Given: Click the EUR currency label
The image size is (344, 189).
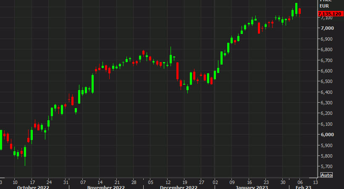Looking at the screenshot, I should click(324, 6).
